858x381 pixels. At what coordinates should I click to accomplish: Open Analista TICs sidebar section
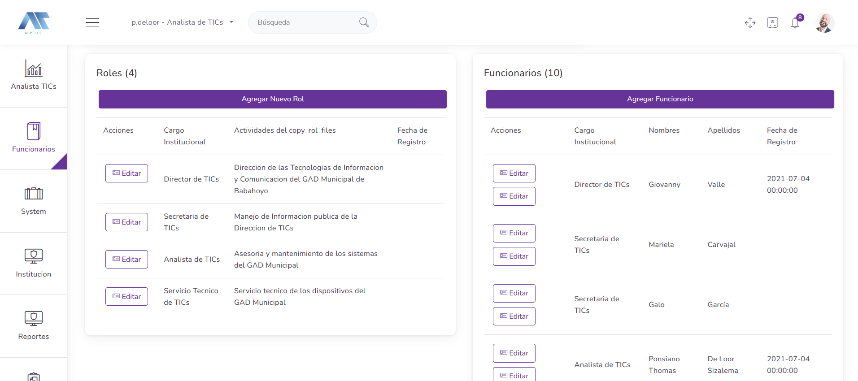34,75
